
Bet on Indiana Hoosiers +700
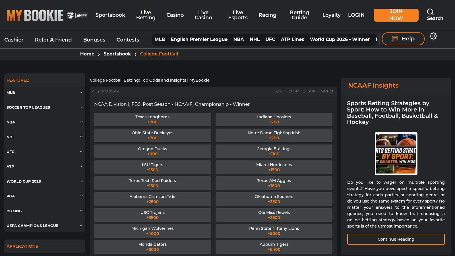(274, 119)
